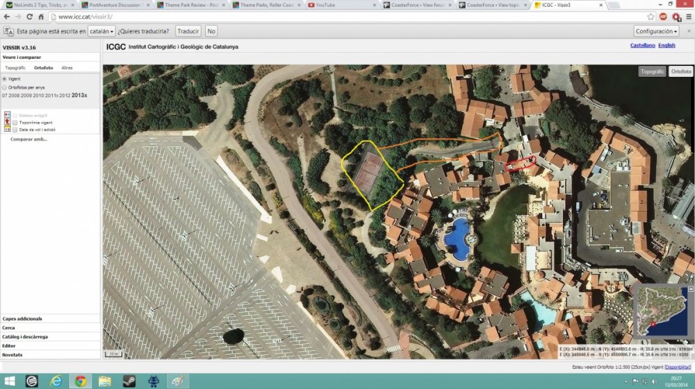The image size is (695, 389).
Task: Select the Ortofotos per anys option
Action: tap(5, 87)
